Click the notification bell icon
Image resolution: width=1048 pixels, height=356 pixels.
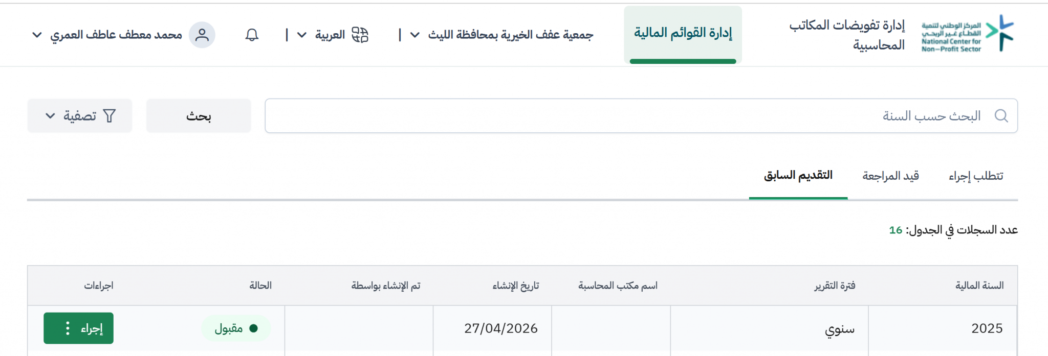252,35
